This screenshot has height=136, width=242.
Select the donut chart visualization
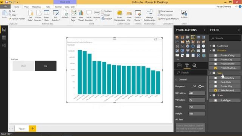click(x=193, y=46)
